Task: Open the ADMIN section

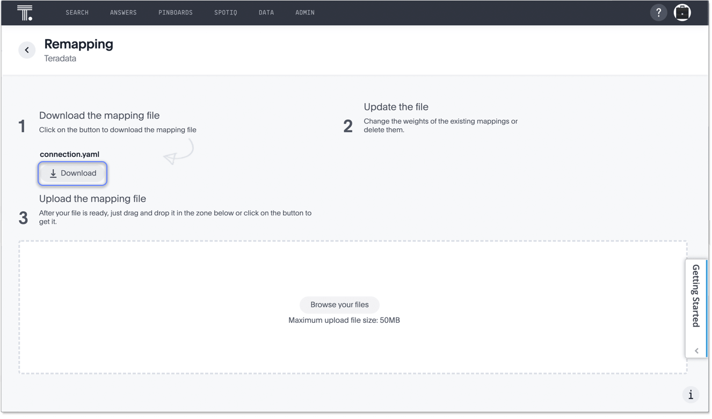Action: 304,12
